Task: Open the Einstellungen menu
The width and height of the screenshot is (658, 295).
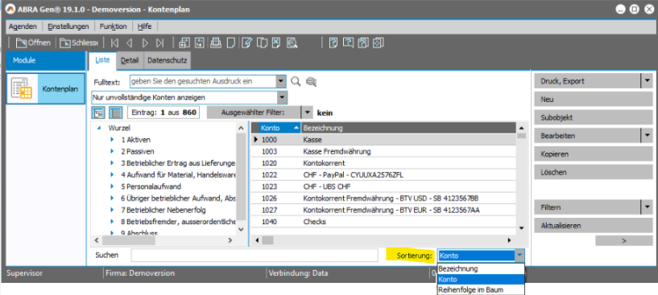Action: [68, 27]
